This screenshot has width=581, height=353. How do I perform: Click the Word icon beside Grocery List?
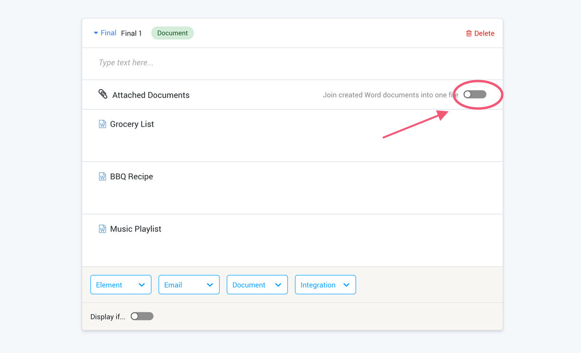(x=102, y=124)
